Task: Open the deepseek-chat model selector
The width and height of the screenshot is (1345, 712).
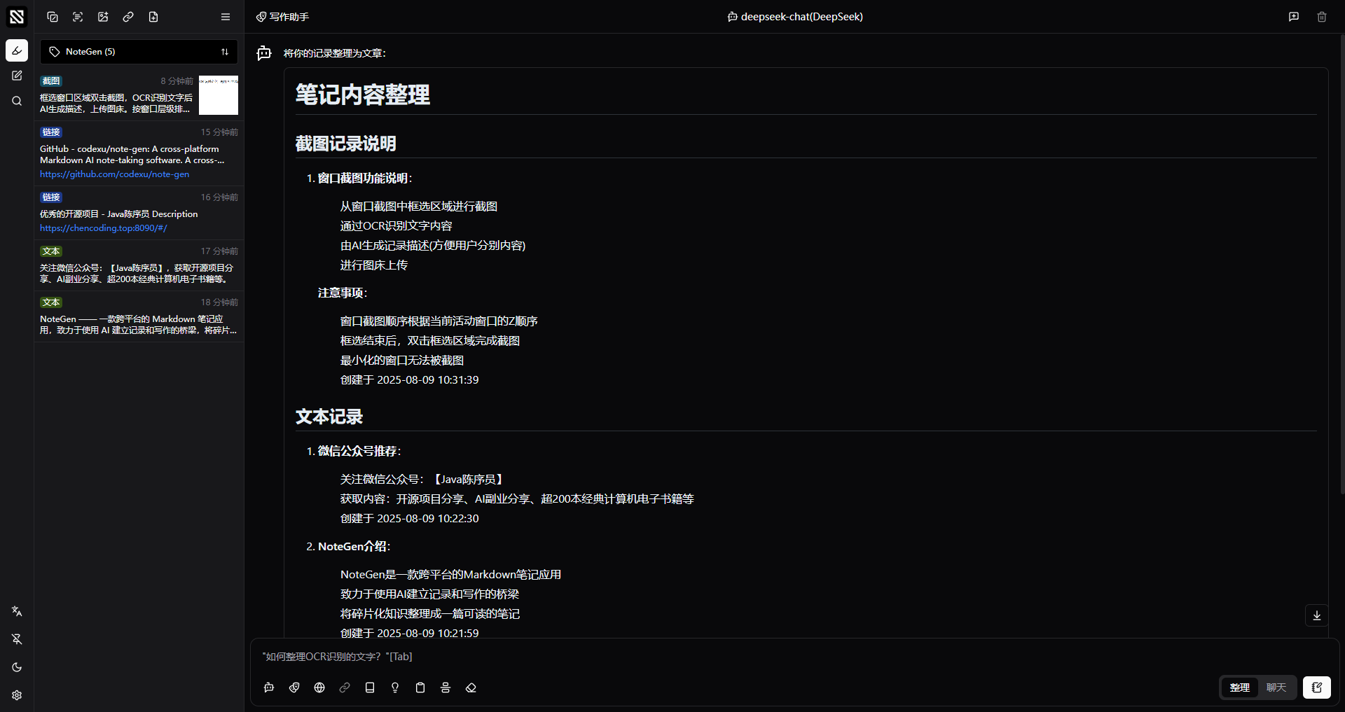Action: (x=795, y=17)
